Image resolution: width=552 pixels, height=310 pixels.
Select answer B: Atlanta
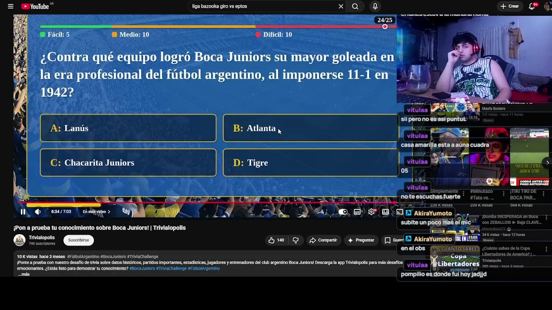[311, 128]
